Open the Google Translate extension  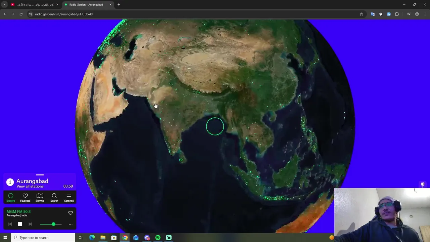[x=373, y=14]
